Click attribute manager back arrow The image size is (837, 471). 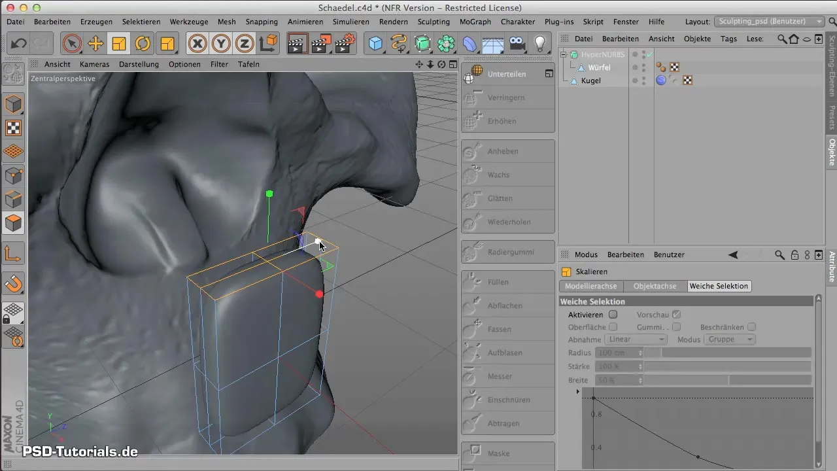(x=733, y=254)
